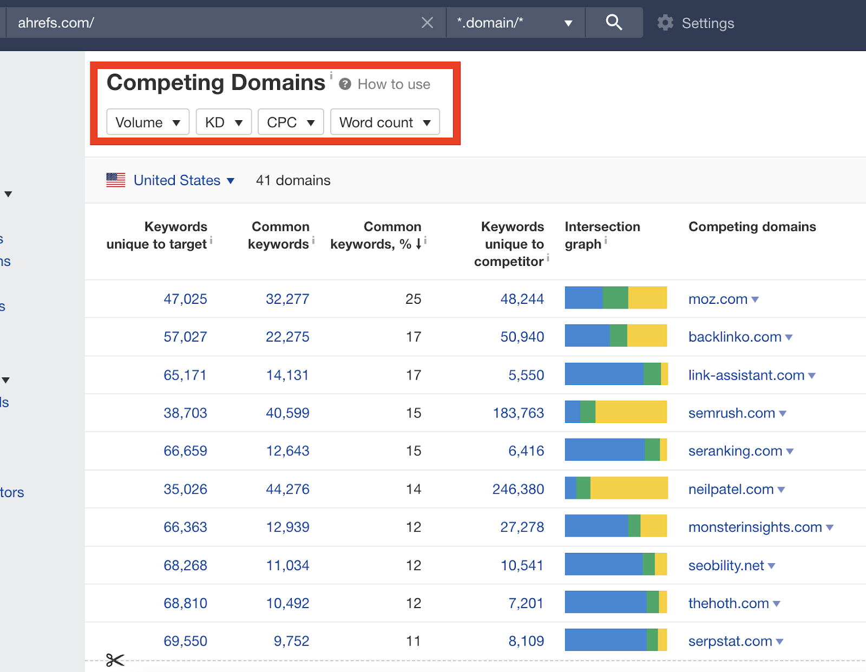
Task: Expand the CPC filter dropdown
Action: pos(291,122)
